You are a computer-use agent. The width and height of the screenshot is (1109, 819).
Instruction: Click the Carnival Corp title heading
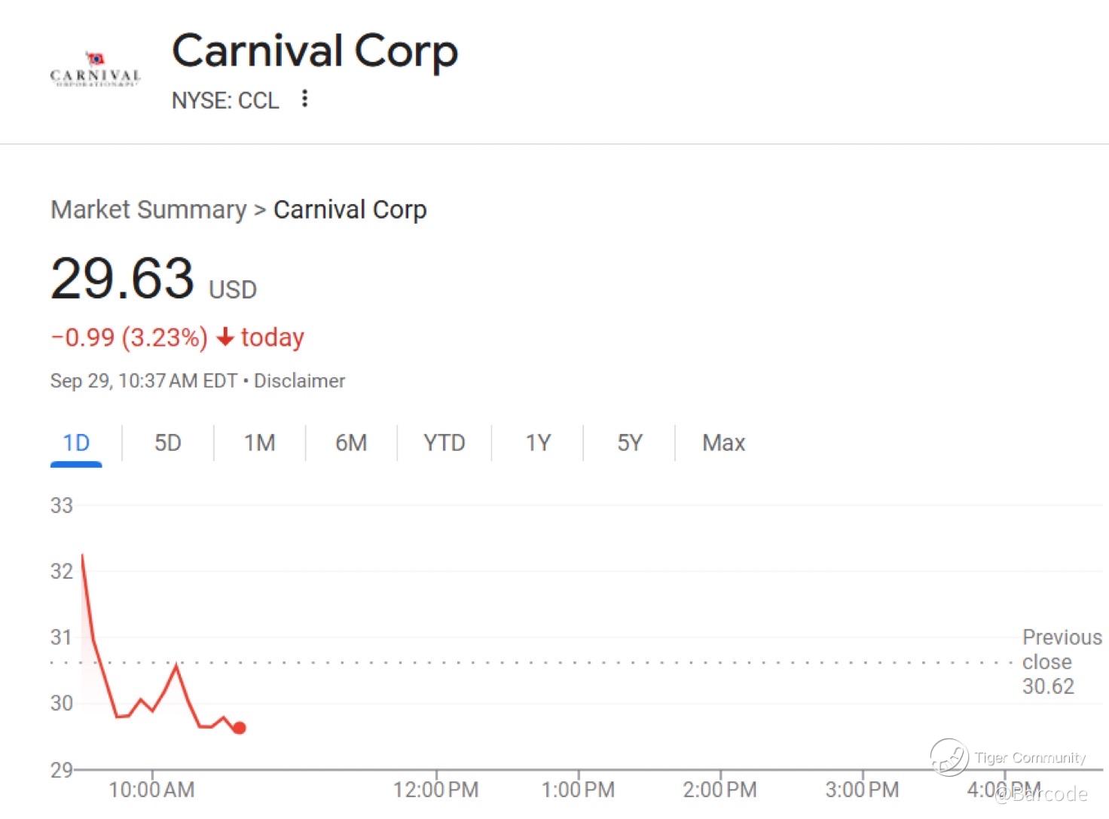(x=315, y=51)
